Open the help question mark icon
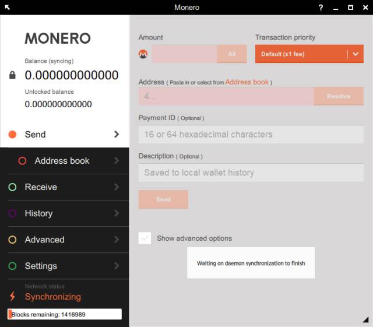373x327 pixels. (321, 8)
